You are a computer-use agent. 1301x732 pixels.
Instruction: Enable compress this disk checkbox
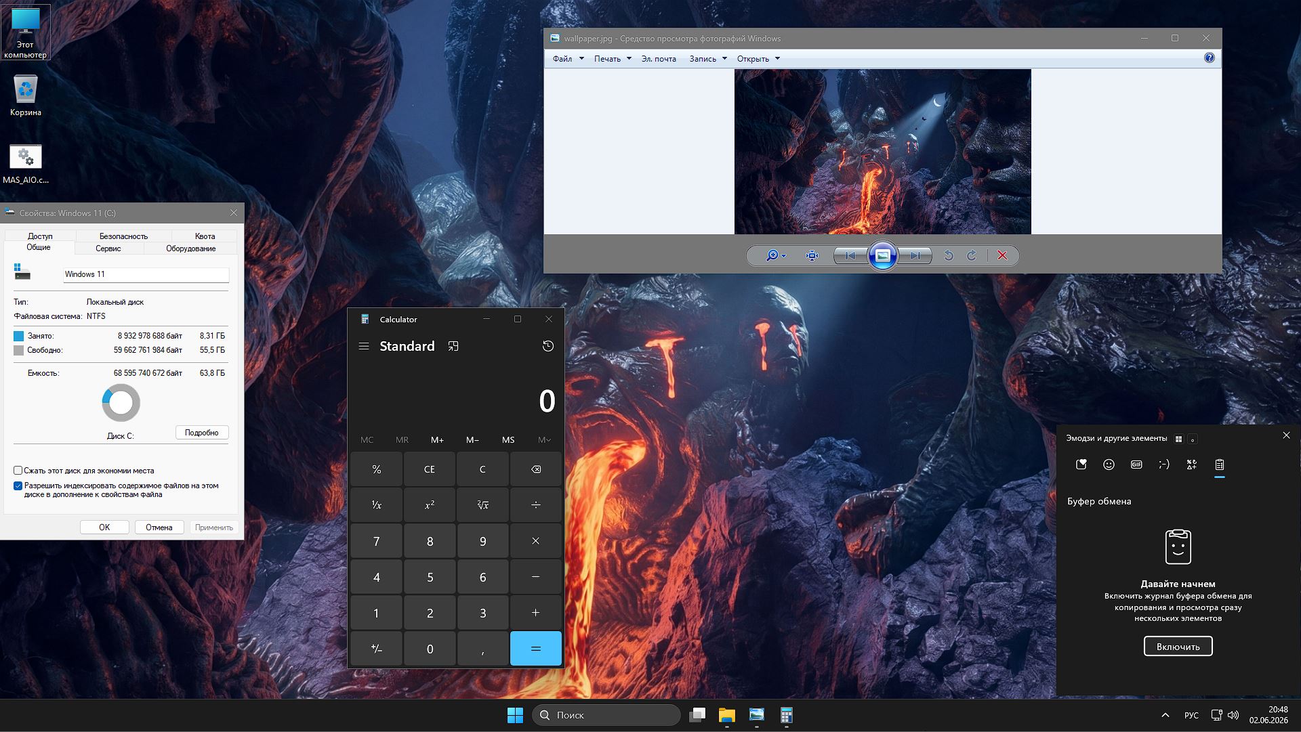click(18, 471)
